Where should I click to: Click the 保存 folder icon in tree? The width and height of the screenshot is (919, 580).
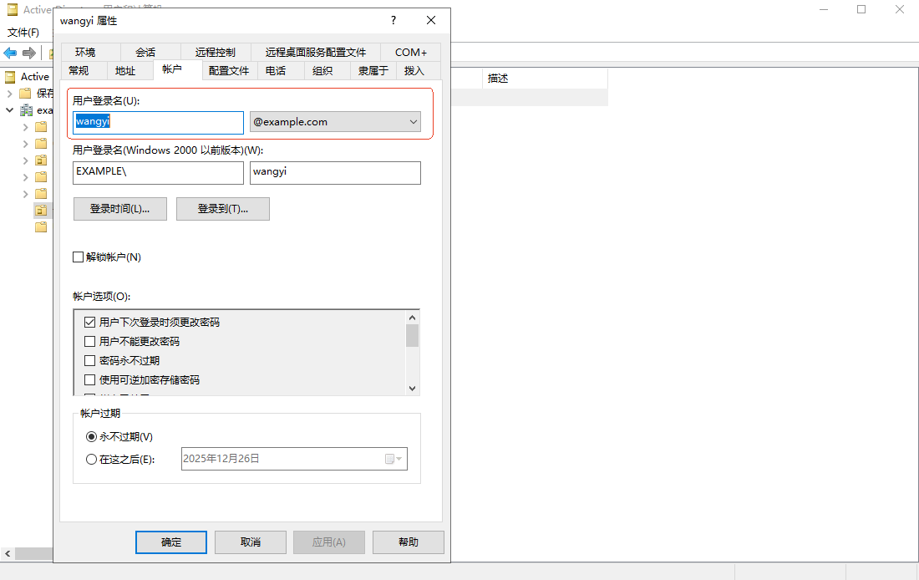(x=25, y=94)
